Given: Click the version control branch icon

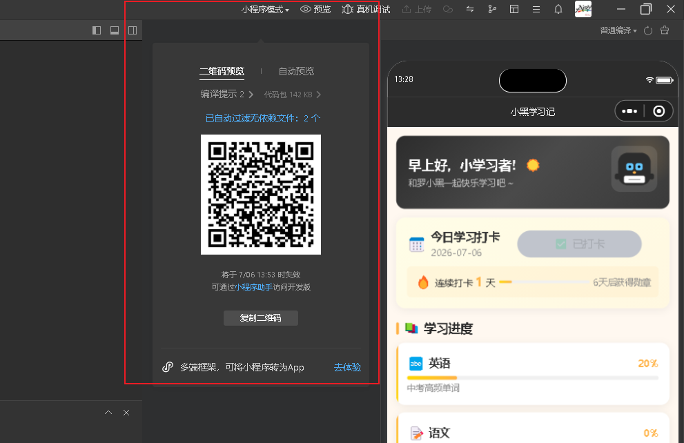Looking at the screenshot, I should 492,9.
